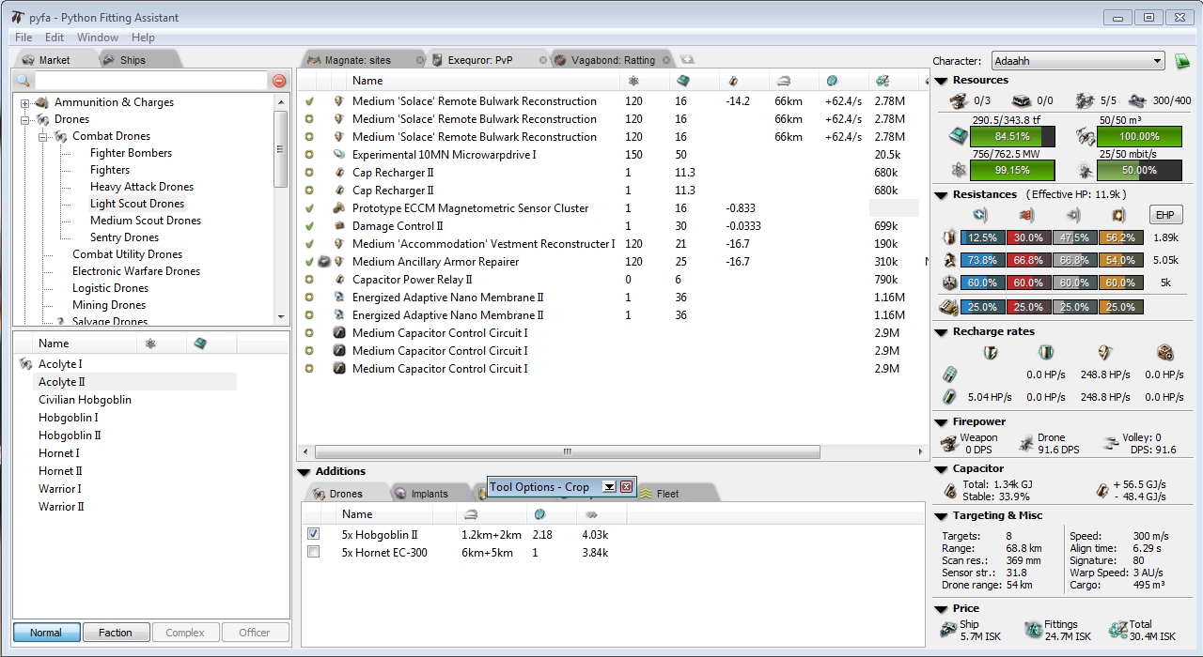Viewport: 1203px width, 657px height.
Task: Toggle state icon of Experimental 10MN Microwarpdrive I
Action: [309, 155]
